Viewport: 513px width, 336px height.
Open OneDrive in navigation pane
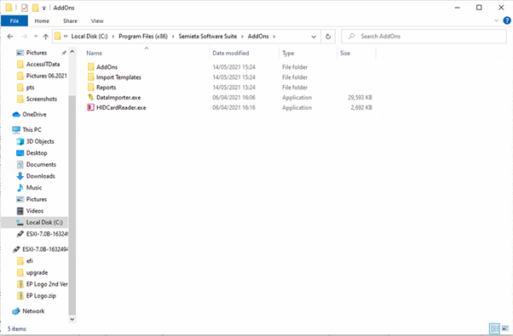tap(34, 114)
